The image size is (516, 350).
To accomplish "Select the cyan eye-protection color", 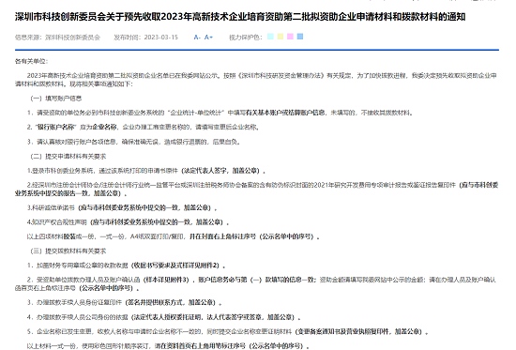I will (x=270, y=37).
